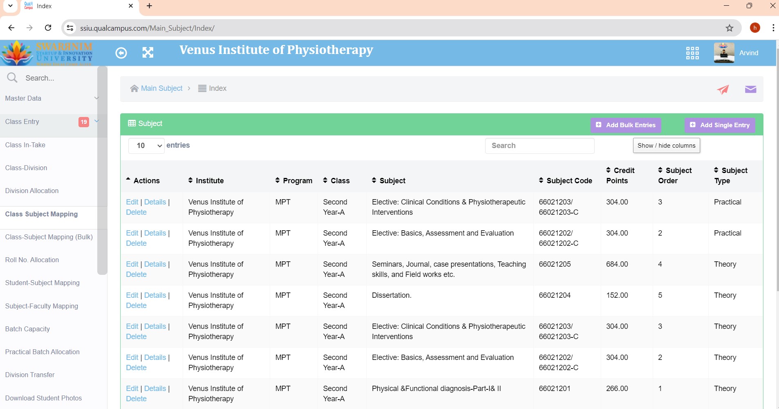
Task: Sort table by Actions column
Action: pyautogui.click(x=143, y=180)
